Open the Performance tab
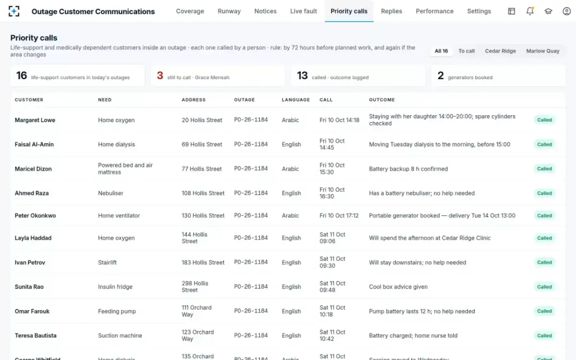The image size is (576, 360). tap(435, 11)
